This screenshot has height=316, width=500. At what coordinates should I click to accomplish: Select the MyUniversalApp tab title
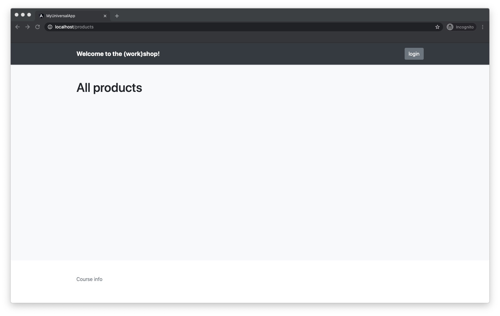[x=61, y=16]
